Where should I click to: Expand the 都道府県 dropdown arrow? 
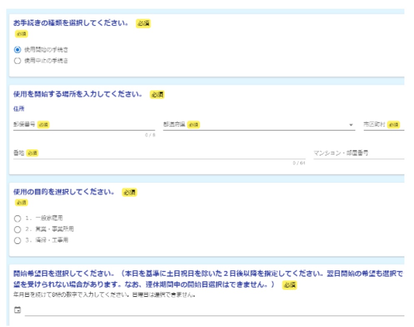[x=351, y=125]
